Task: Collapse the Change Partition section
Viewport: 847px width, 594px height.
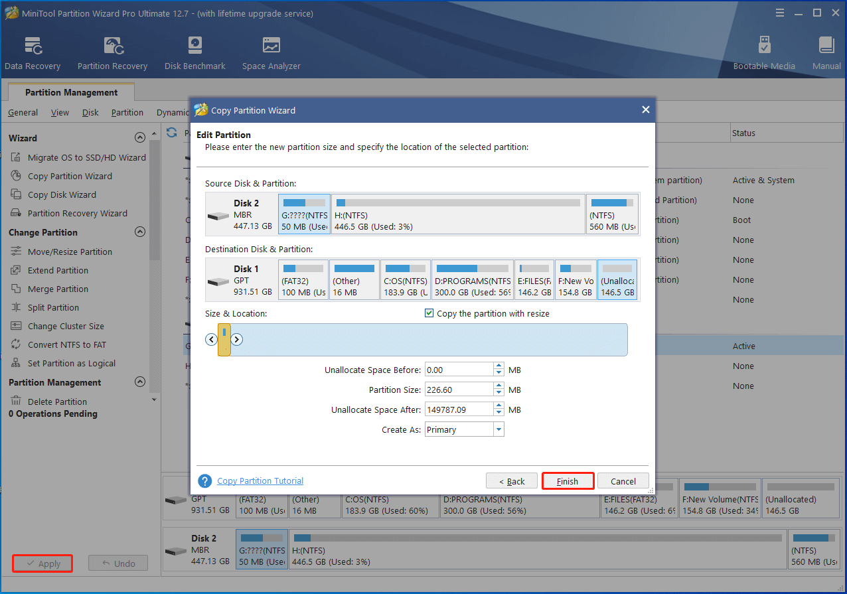Action: [139, 232]
